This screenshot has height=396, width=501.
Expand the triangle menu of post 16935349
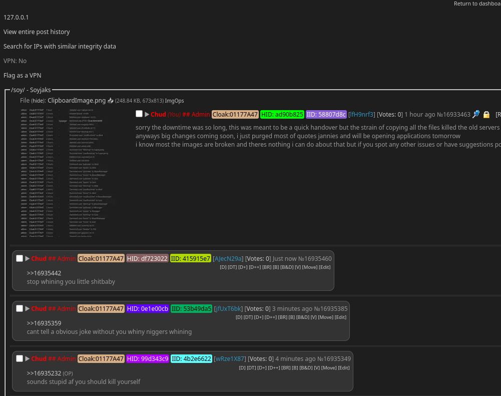point(28,359)
